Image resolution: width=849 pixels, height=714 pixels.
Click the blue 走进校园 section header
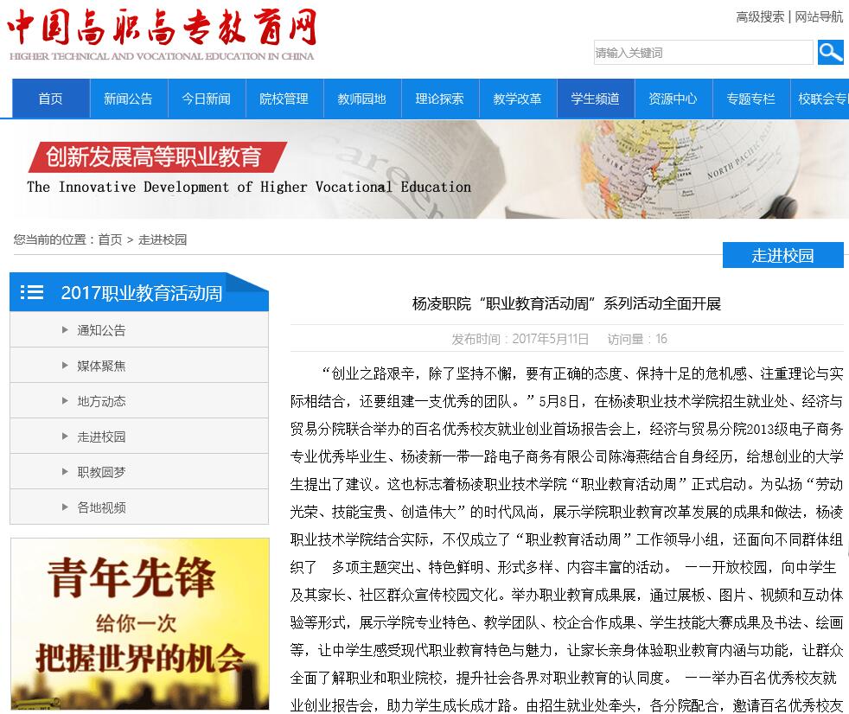(782, 256)
